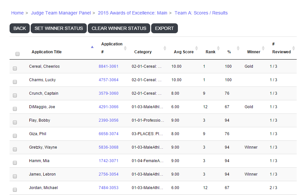Toggle the select-all header checkbox
This screenshot has height=195, width=301.
point(17,54)
